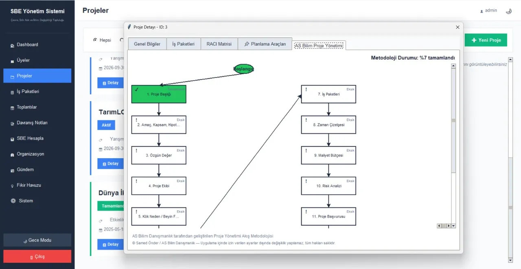Viewport: 521px width, 269px height.
Task: Select the 11. Proje Başvurusu flow node
Action: pyautogui.click(x=328, y=216)
